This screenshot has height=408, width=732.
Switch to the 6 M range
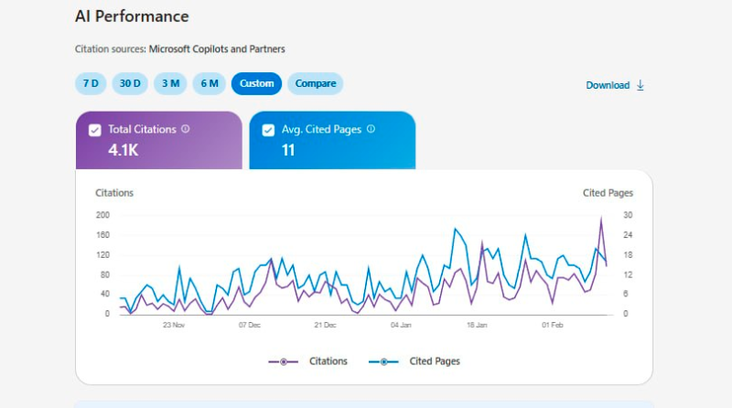tap(210, 83)
